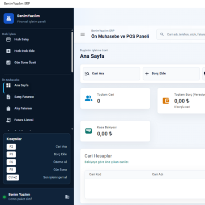Click the hamburger menu icon in header
205x205 pixels.
click(82, 34)
